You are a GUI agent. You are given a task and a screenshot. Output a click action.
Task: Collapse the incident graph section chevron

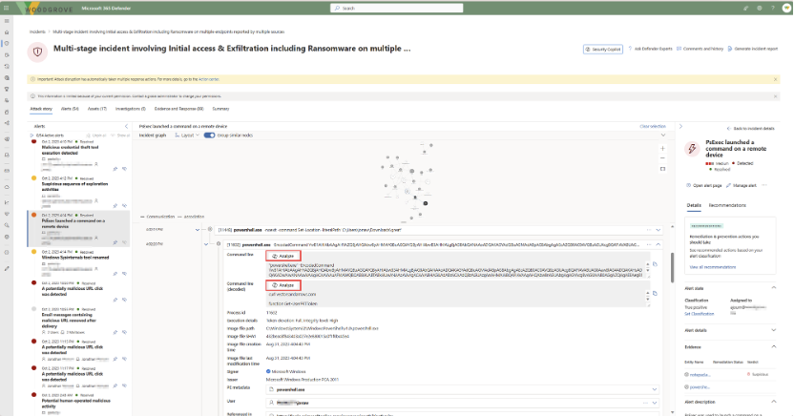[x=663, y=135]
